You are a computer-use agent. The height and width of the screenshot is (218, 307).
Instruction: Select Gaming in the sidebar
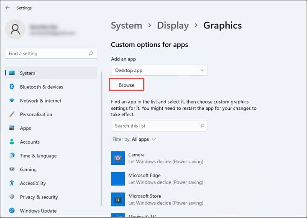28,169
